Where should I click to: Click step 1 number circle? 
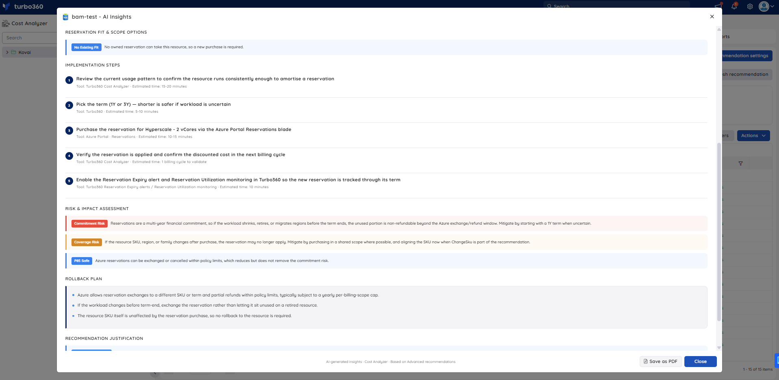point(69,80)
